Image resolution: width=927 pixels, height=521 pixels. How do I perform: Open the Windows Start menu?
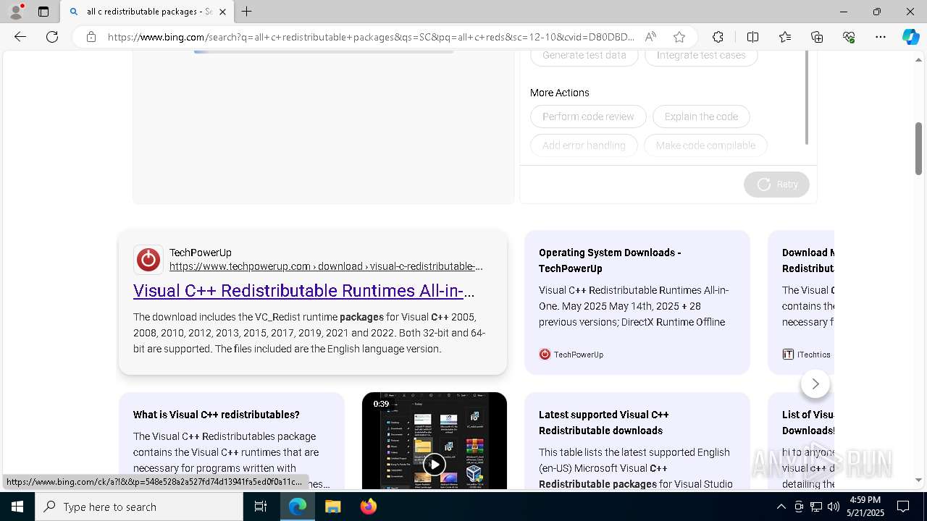pos(17,507)
